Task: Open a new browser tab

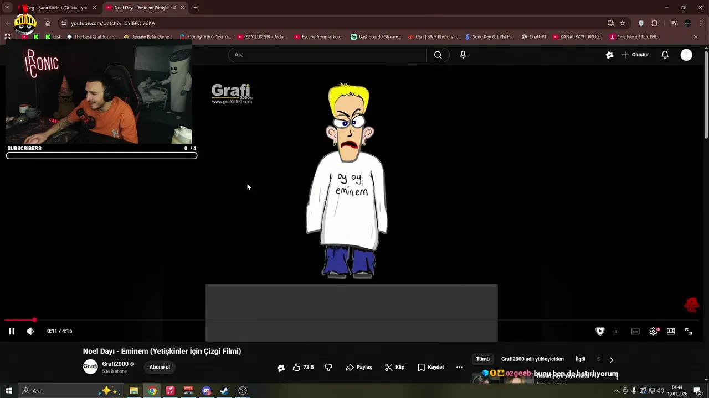Action: [x=196, y=8]
